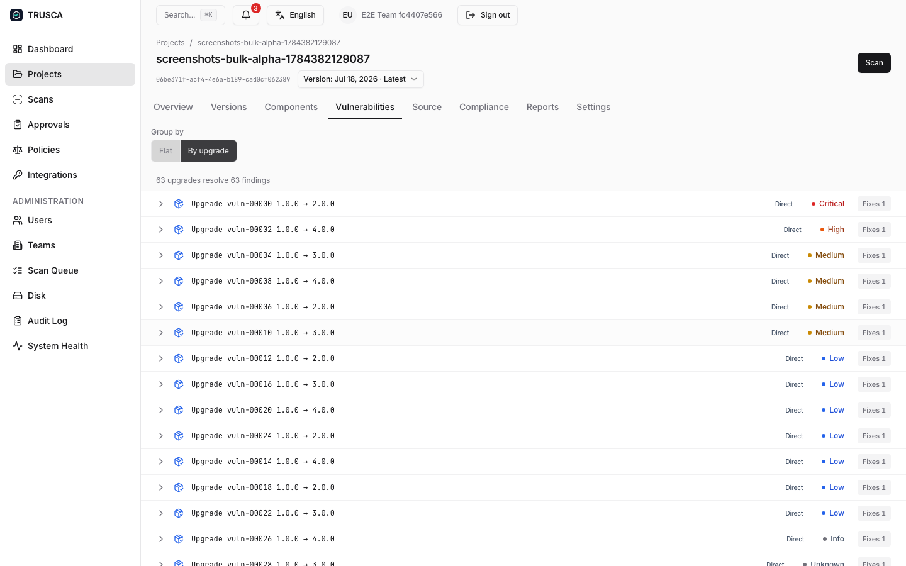906x566 pixels.
Task: Click Upgrade vuln-00016 1.0.0 → 3.0.0 text
Action: [263, 384]
